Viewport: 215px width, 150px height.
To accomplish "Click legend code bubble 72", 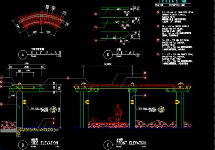I will [x=158, y=26].
